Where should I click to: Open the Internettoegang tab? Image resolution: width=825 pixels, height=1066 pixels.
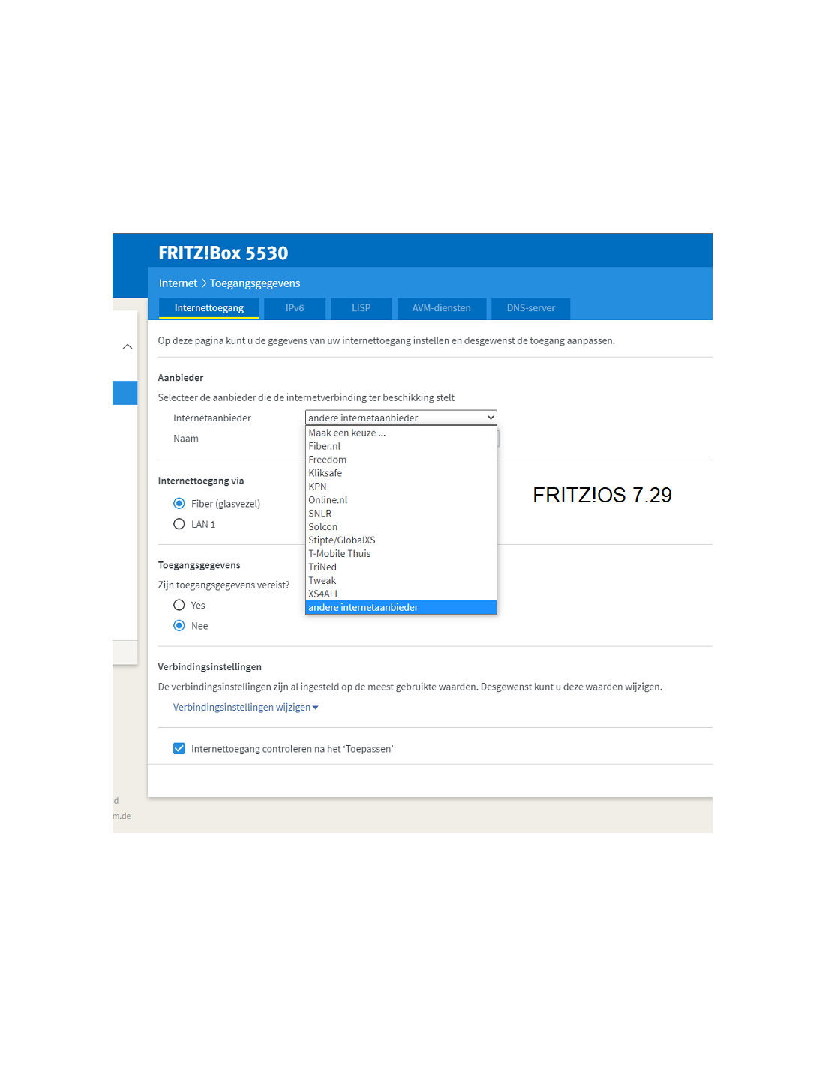(208, 308)
